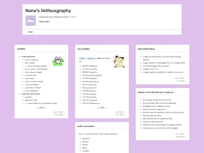The width and height of the screenshot is (204, 153).
Task: Click Nana's profile avatar image
Action: point(31,20)
